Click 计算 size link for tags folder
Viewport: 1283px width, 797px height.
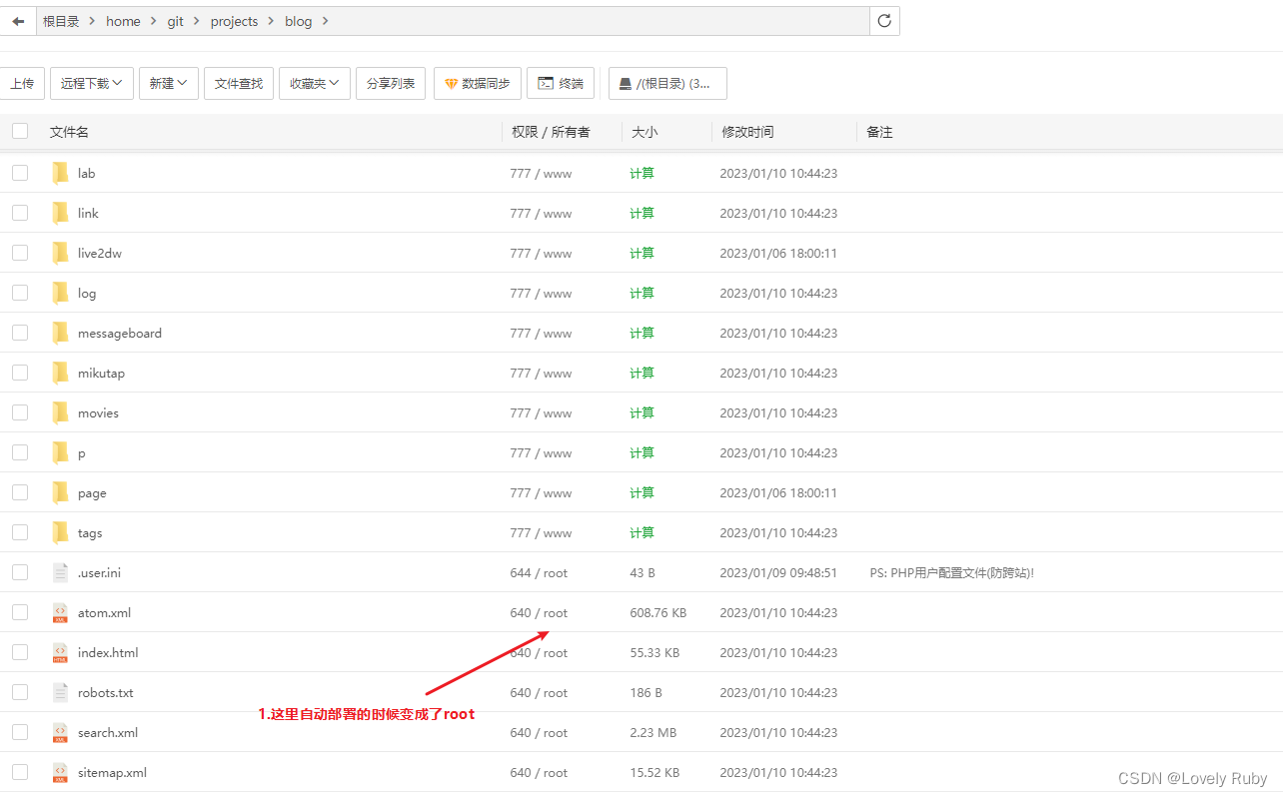pyautogui.click(x=641, y=532)
